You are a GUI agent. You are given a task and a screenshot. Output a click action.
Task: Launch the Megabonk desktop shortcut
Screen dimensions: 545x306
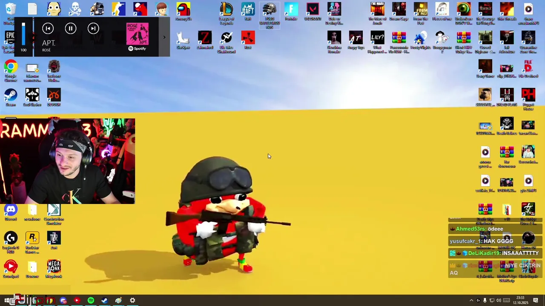54,269
